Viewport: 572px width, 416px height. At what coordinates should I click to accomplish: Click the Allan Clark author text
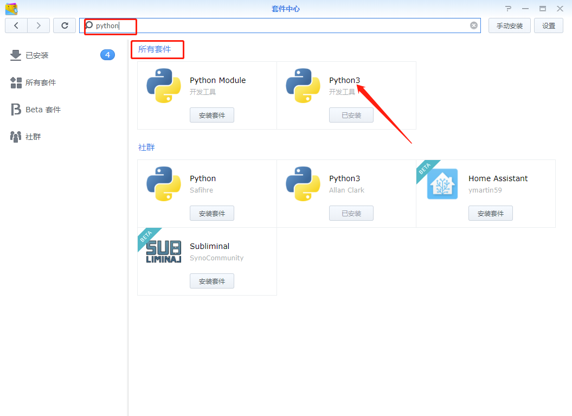click(x=346, y=190)
